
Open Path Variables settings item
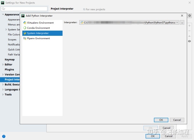(14, 54)
